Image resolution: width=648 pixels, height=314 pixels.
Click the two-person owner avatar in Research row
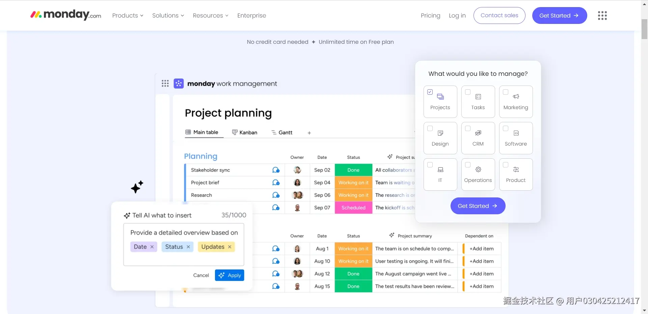(x=298, y=195)
